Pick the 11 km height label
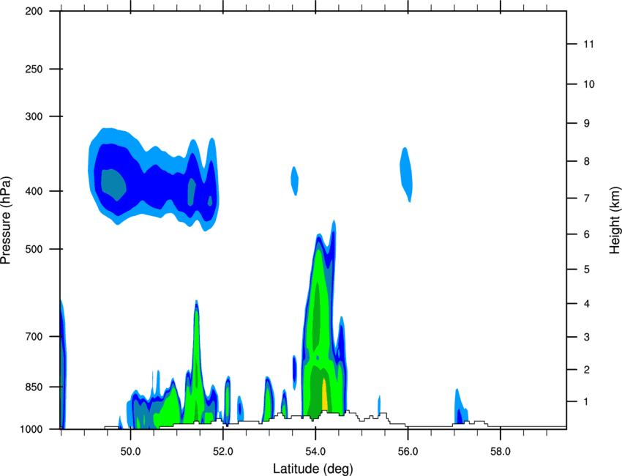The height and width of the screenshot is (476, 622). point(588,44)
